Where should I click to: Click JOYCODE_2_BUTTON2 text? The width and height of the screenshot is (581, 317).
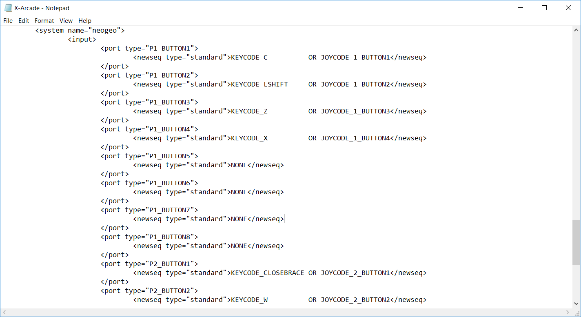click(355, 299)
